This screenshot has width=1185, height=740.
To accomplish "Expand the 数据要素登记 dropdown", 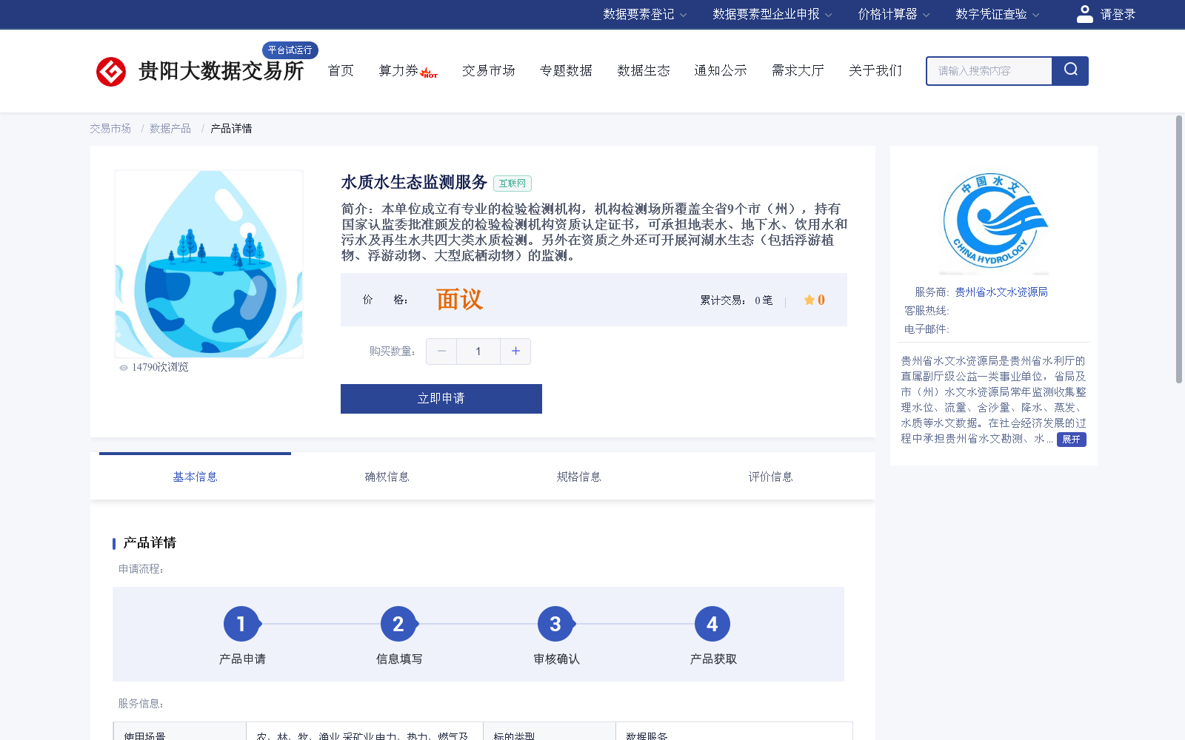I will tap(644, 14).
